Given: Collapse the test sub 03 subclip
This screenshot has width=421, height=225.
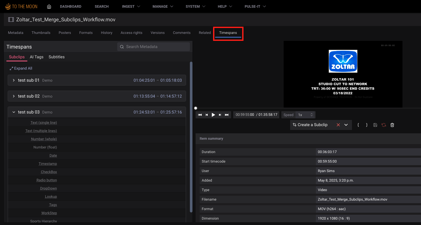Looking at the screenshot, I should (14, 112).
